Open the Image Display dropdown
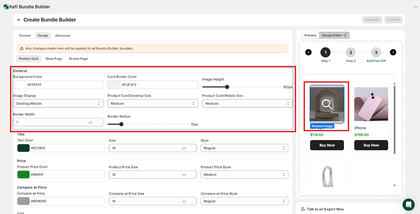Image resolution: width=420 pixels, height=214 pixels. (x=59, y=103)
